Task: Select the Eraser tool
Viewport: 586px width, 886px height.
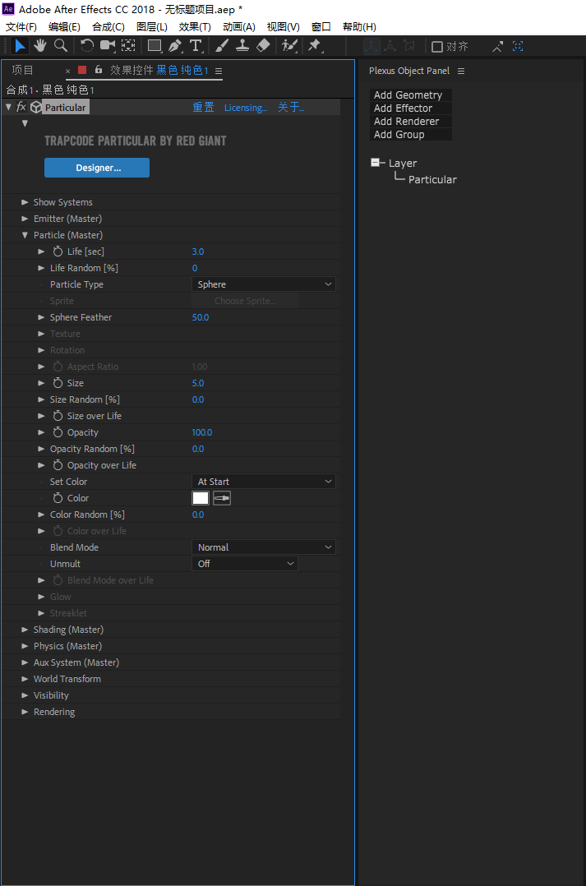Action: coord(263,46)
